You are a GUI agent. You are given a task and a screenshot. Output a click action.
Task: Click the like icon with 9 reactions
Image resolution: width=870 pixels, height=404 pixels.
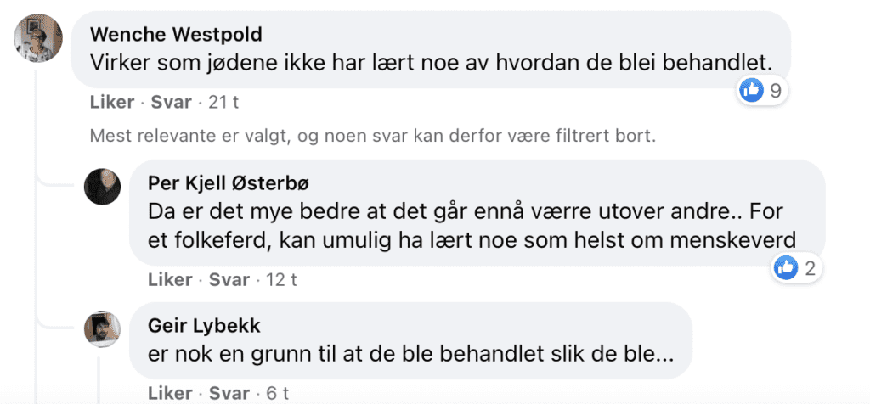[751, 90]
